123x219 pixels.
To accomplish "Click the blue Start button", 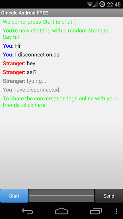I will click(14, 196).
